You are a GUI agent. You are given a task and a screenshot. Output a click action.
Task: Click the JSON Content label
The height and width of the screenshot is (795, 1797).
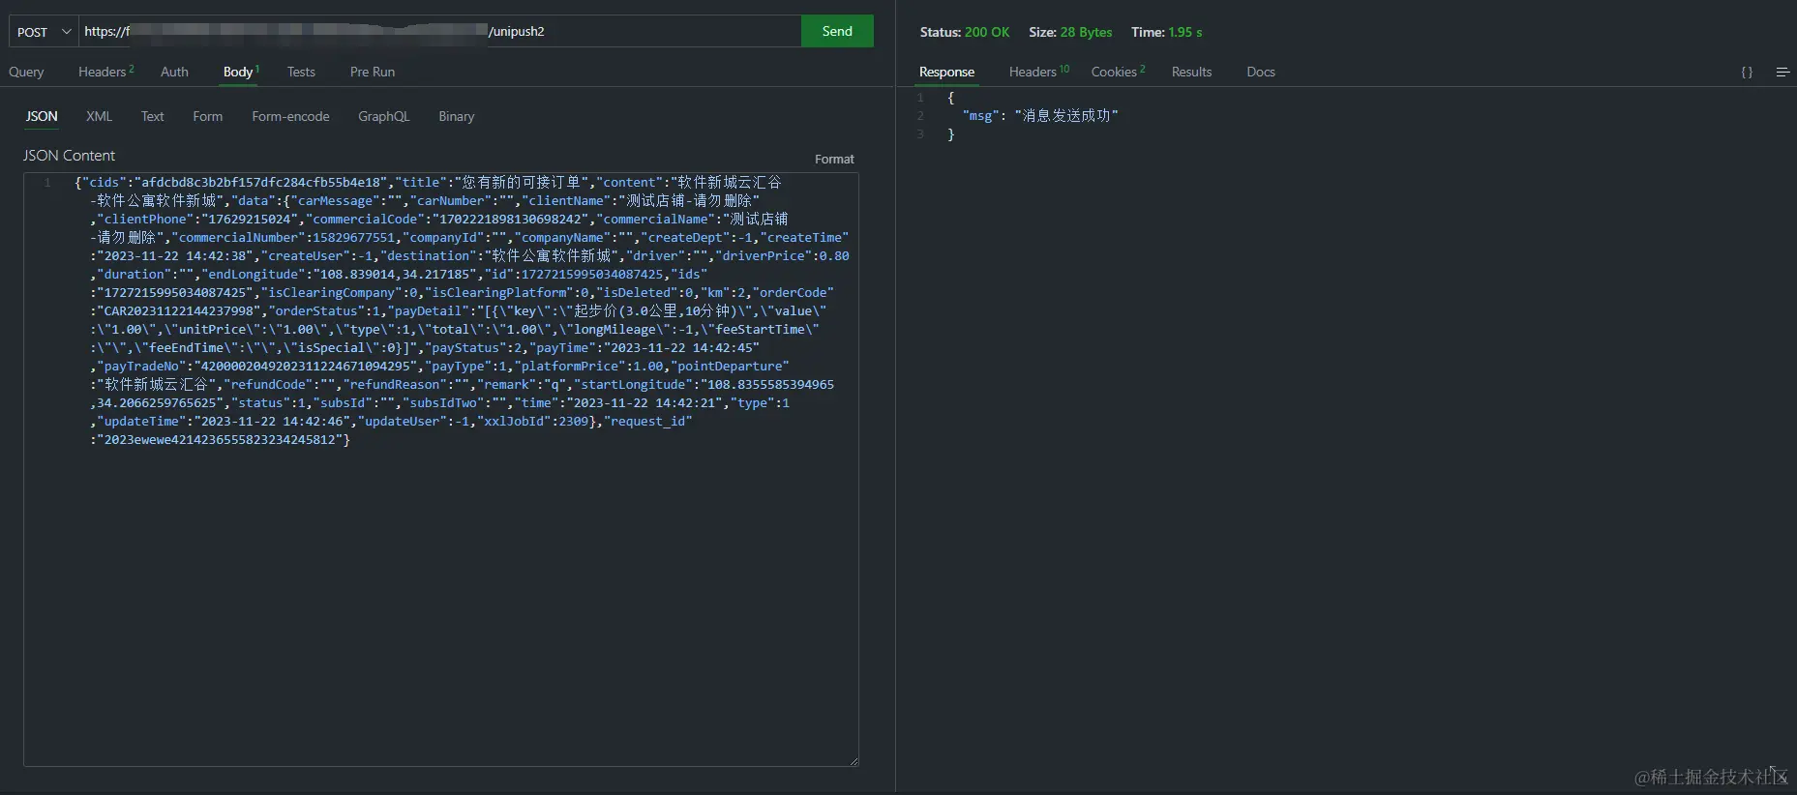pyautogui.click(x=69, y=155)
